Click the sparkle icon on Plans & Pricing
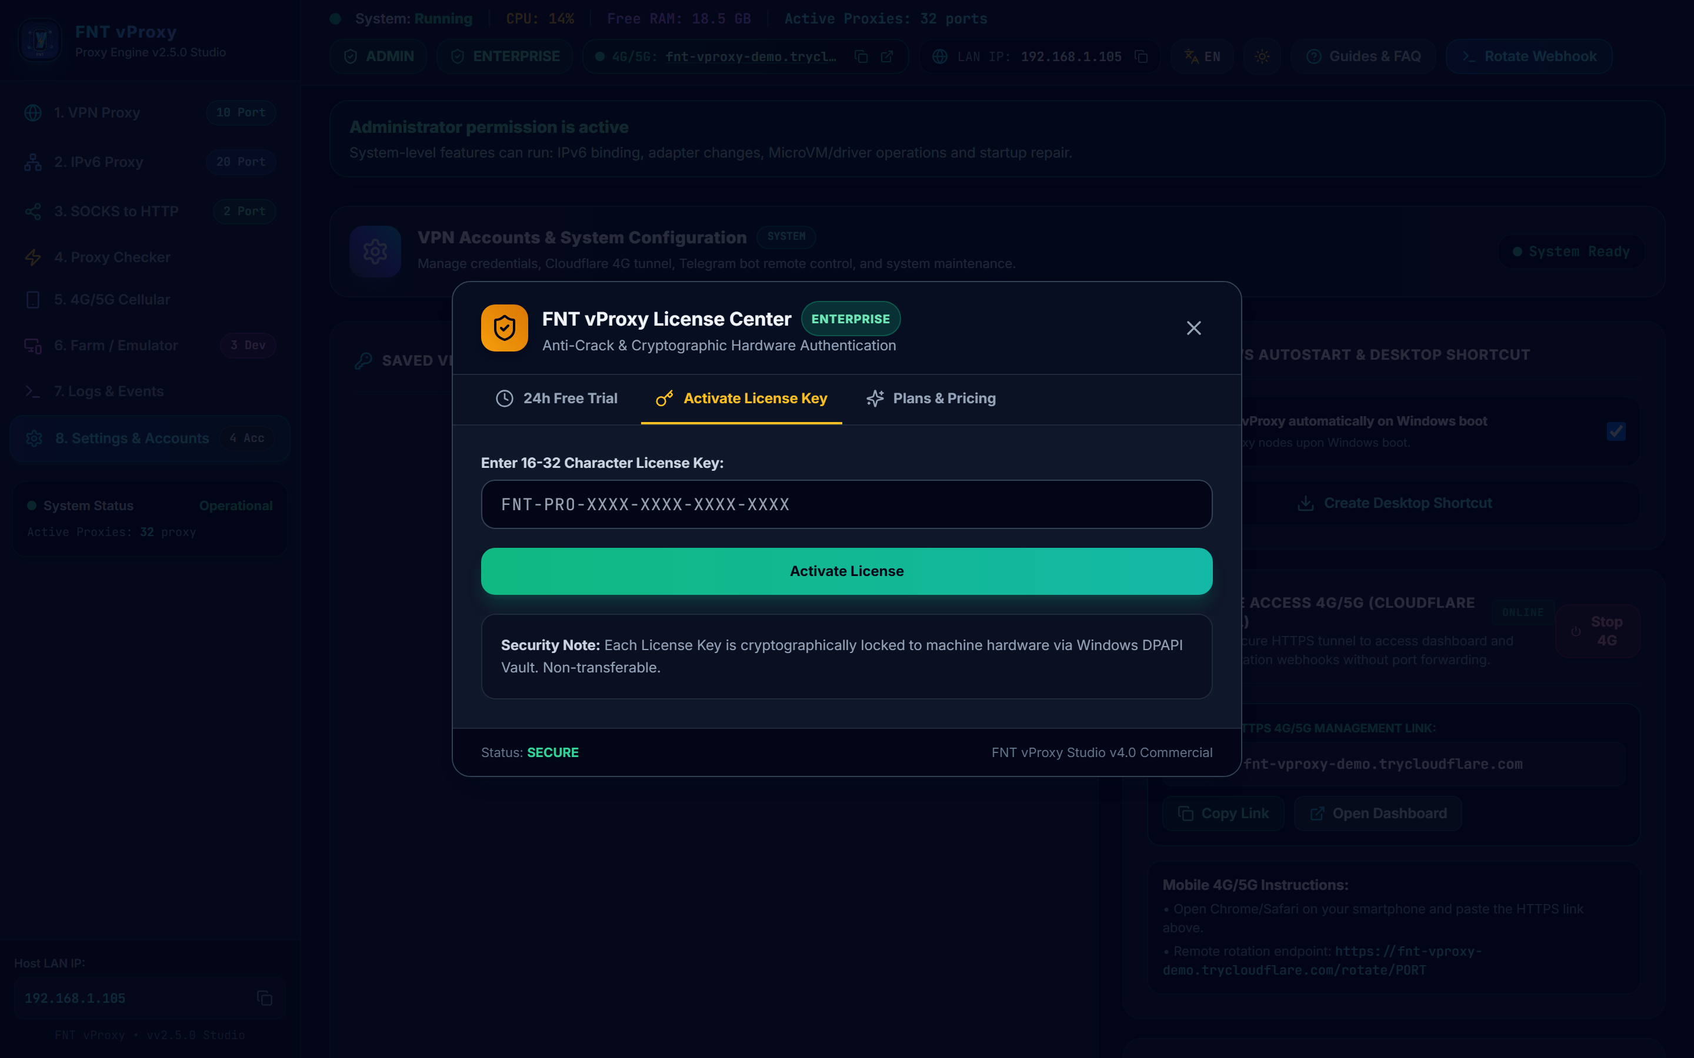 (875, 399)
